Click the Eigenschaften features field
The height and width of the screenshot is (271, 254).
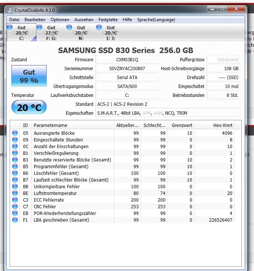(168, 113)
